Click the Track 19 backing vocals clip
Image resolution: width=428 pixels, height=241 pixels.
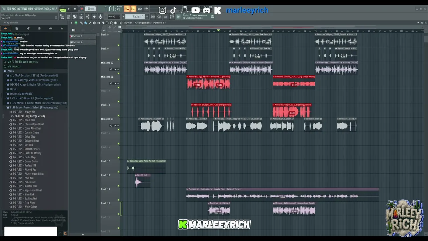click(x=283, y=194)
